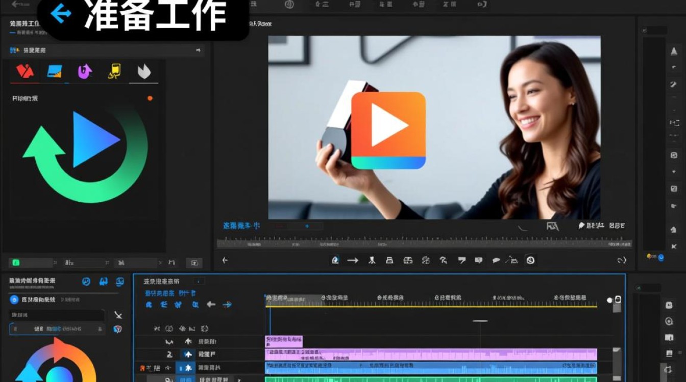This screenshot has width=686, height=382.
Task: Click the circular clock icon in preview toolbar
Action: (x=530, y=260)
